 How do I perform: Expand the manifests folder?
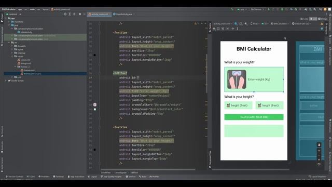pyautogui.click(x=9, y=22)
